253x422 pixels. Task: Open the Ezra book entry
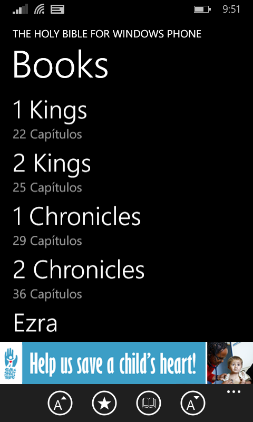[35, 323]
